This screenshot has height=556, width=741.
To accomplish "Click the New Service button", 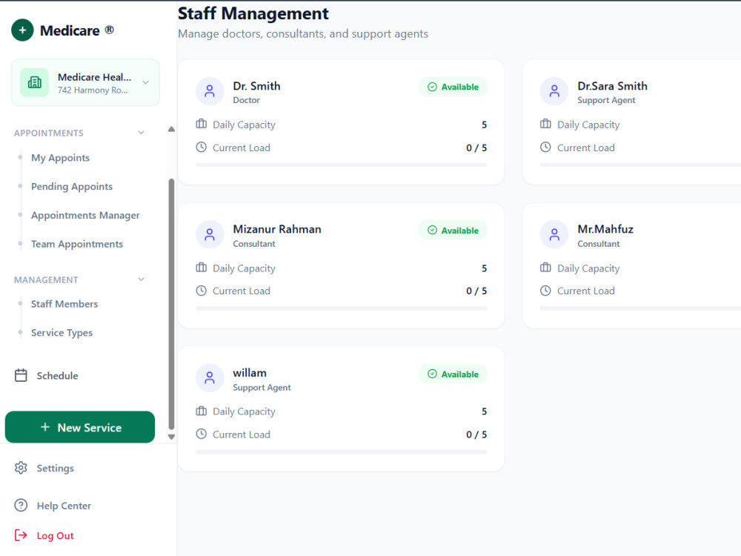I will 80,427.
